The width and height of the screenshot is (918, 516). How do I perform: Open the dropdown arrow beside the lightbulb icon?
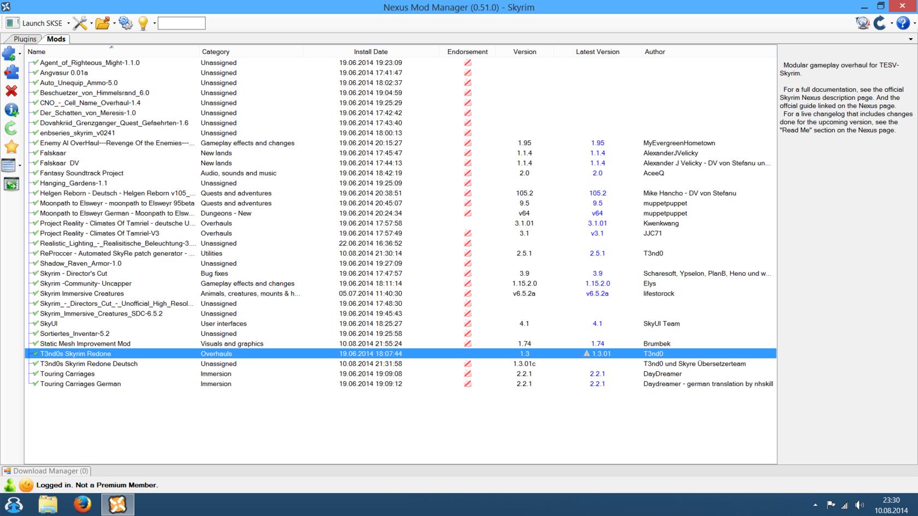point(155,23)
